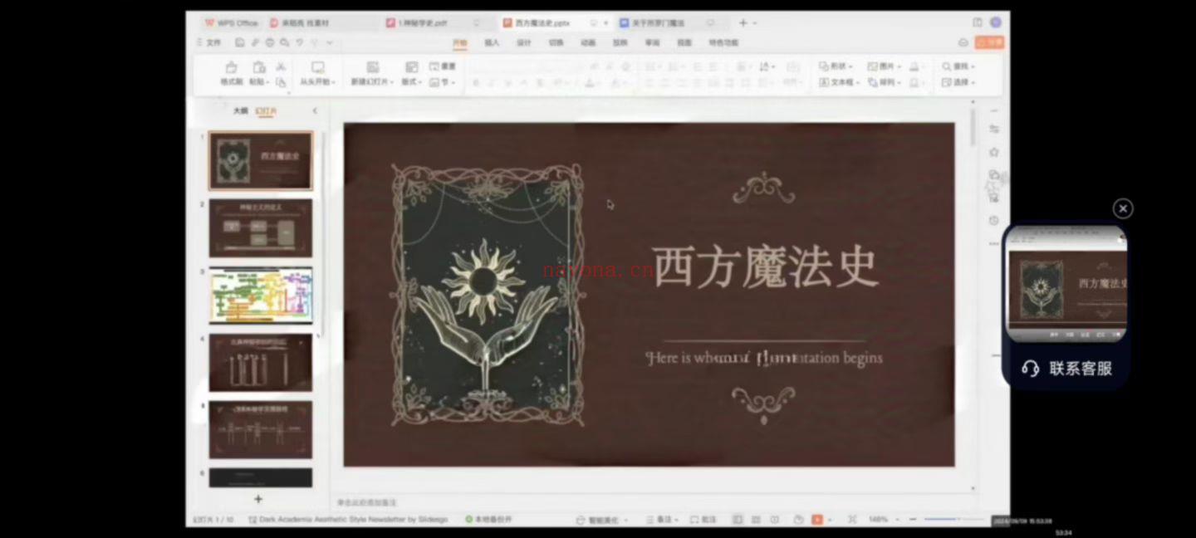This screenshot has width=1196, height=538.
Task: Click the 图片 picture icon
Action: pyautogui.click(x=872, y=66)
